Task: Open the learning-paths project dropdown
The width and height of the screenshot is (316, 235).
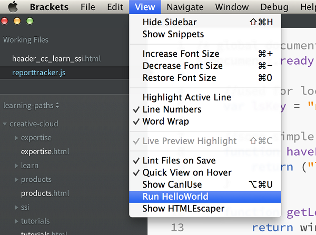Action: pyautogui.click(x=31, y=106)
